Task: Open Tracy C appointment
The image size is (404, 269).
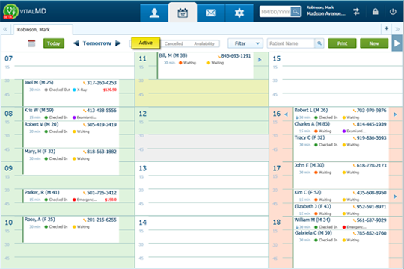Action: (340, 148)
